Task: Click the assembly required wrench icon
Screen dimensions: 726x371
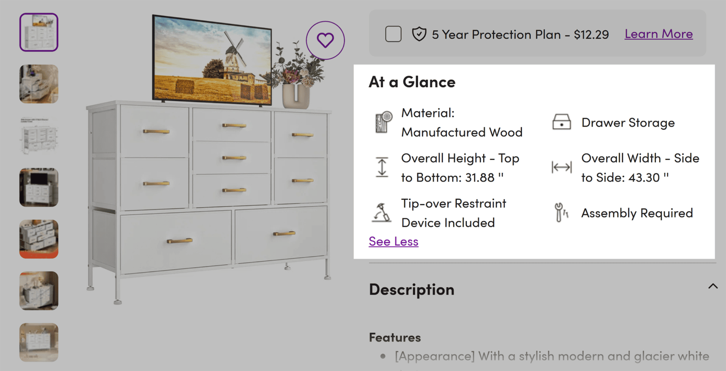Action: (x=561, y=212)
